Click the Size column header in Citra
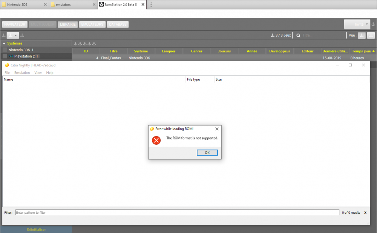 292,79
